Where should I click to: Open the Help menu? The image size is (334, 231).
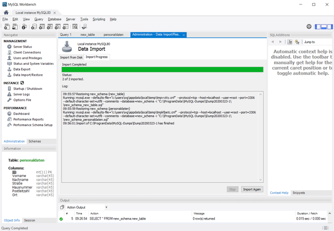pyautogui.click(x=113, y=19)
